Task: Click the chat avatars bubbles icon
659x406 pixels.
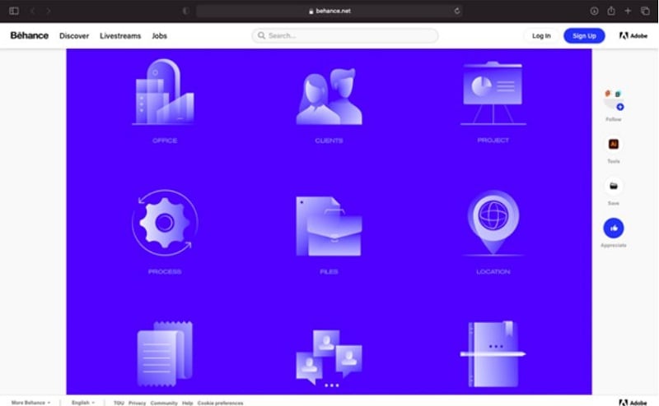Action: point(329,358)
